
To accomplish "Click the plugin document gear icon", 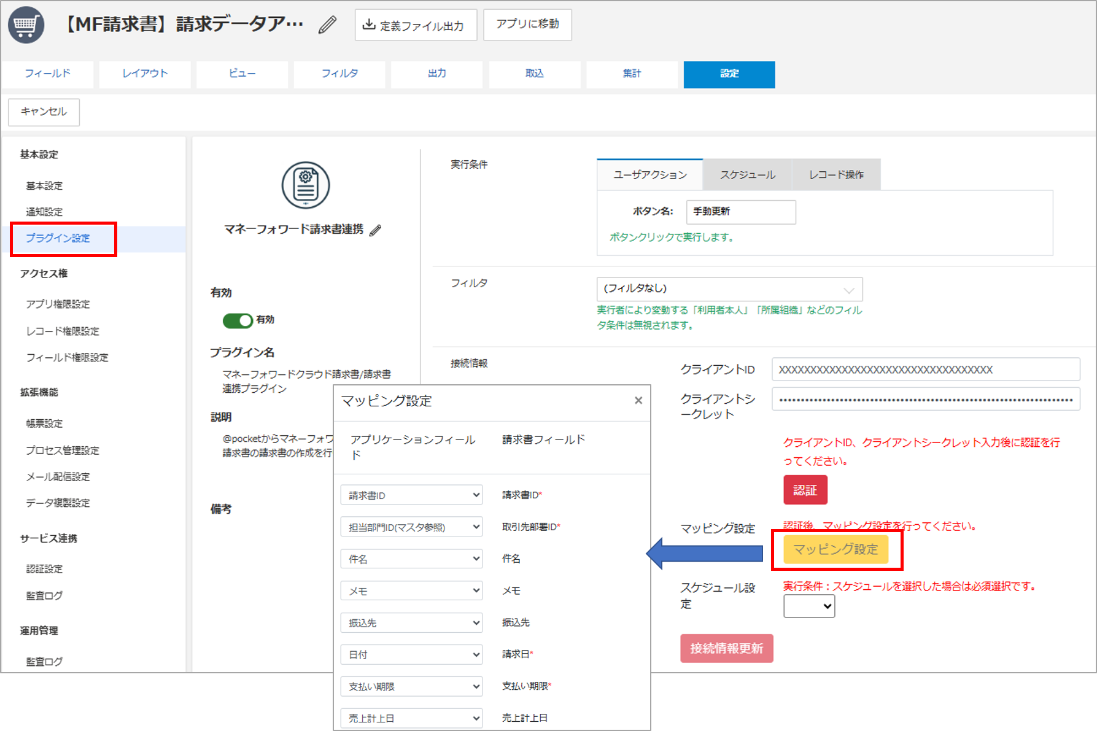I will (x=306, y=185).
